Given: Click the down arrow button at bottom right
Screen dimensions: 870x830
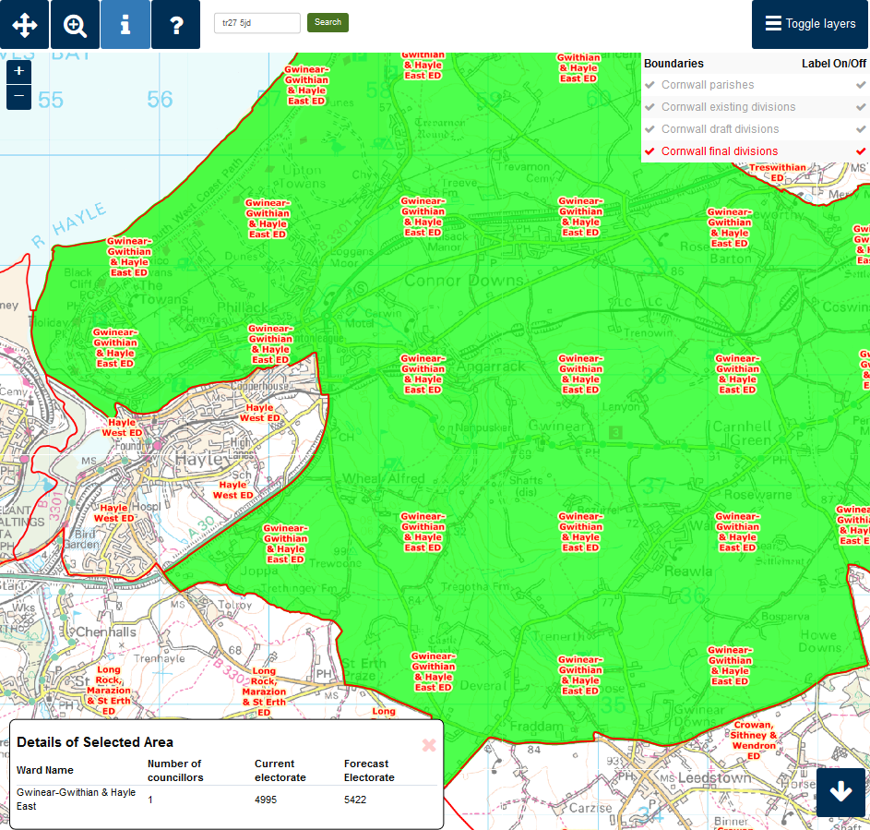Looking at the screenshot, I should point(840,792).
